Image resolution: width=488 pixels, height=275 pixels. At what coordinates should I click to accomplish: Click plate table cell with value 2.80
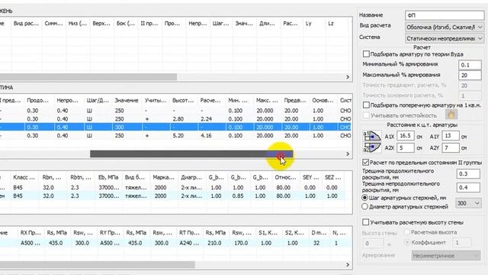(x=178, y=119)
